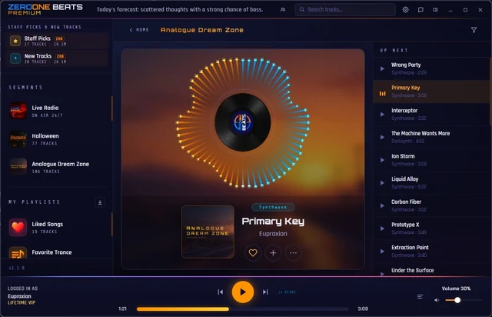The height and width of the screenshot is (317, 492).
Task: Toggle the blue crossfade label beside skip-next
Action: click(287, 292)
